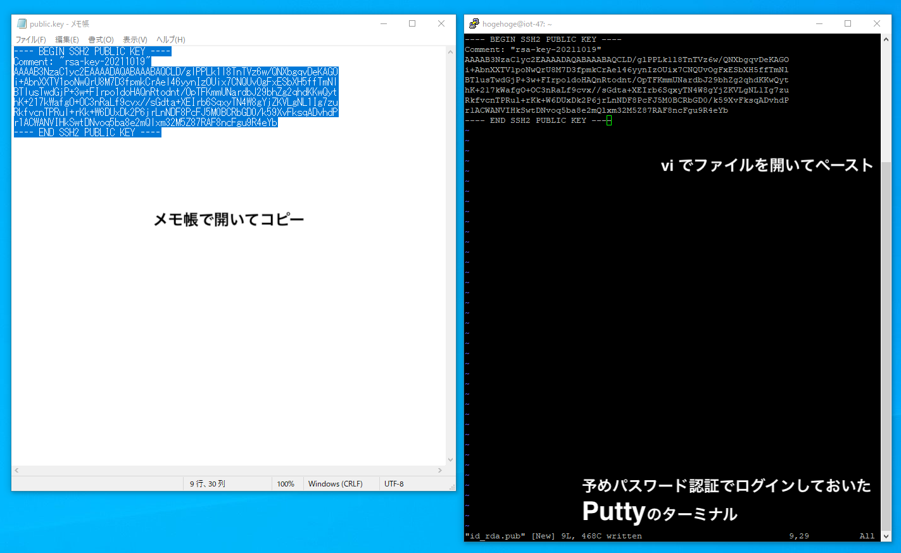The height and width of the screenshot is (553, 901).
Task: Click the END SSH2 PUBLIC KEY line in Notepad
Action: 87,132
